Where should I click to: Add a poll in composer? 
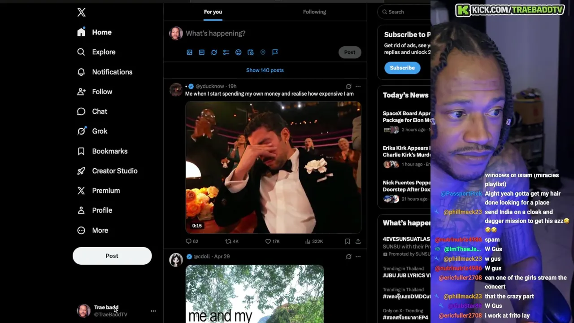click(226, 52)
